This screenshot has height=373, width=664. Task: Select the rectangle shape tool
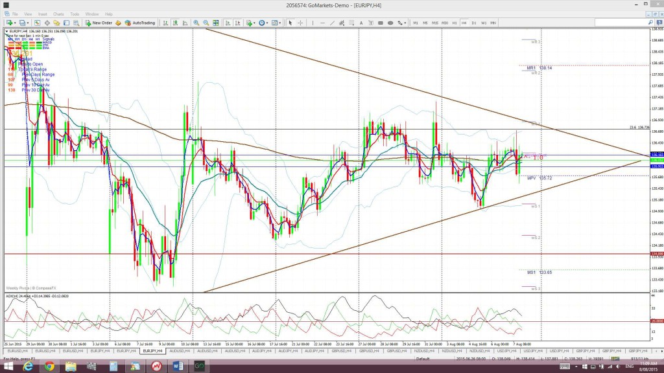click(380, 23)
